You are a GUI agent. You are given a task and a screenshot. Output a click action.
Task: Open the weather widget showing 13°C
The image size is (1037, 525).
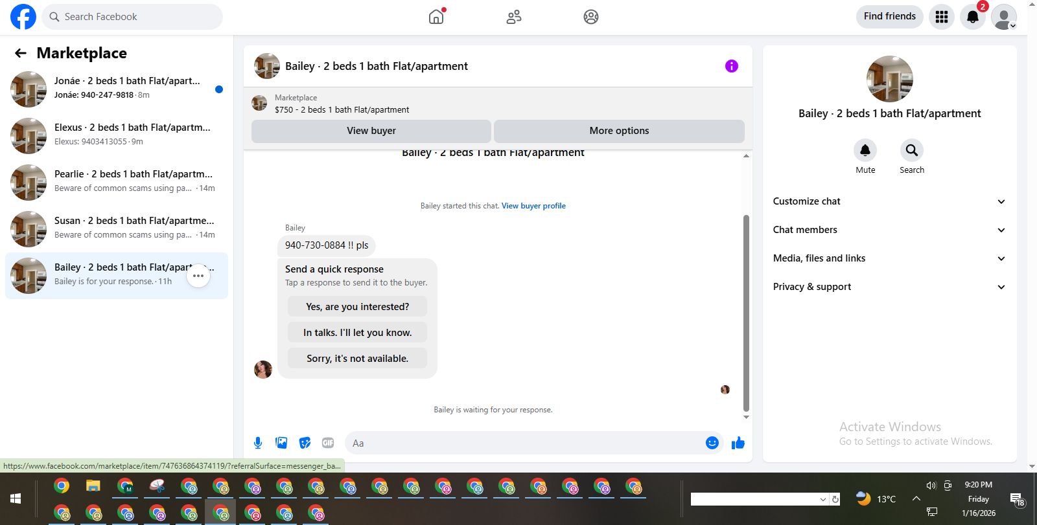(876, 499)
